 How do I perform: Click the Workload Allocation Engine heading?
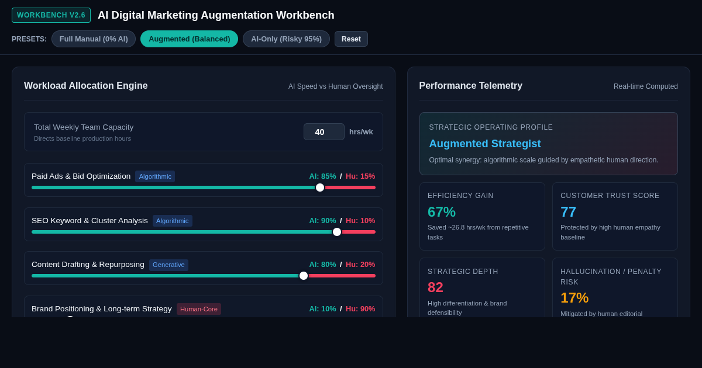click(86, 86)
